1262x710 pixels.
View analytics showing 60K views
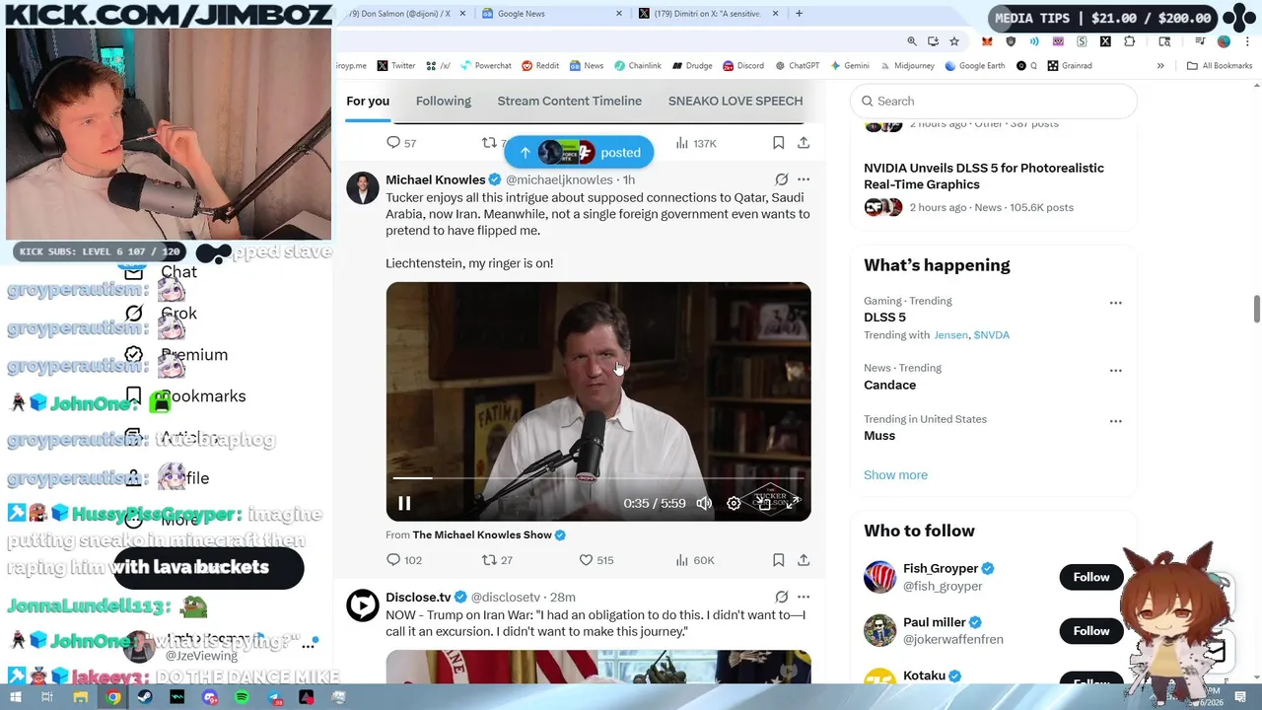click(x=694, y=560)
